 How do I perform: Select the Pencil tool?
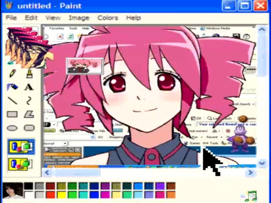pyautogui.click(x=12, y=73)
